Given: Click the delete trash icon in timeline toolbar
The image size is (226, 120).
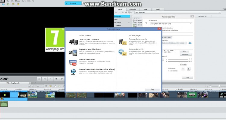Looking at the screenshot, I should coord(46,86).
